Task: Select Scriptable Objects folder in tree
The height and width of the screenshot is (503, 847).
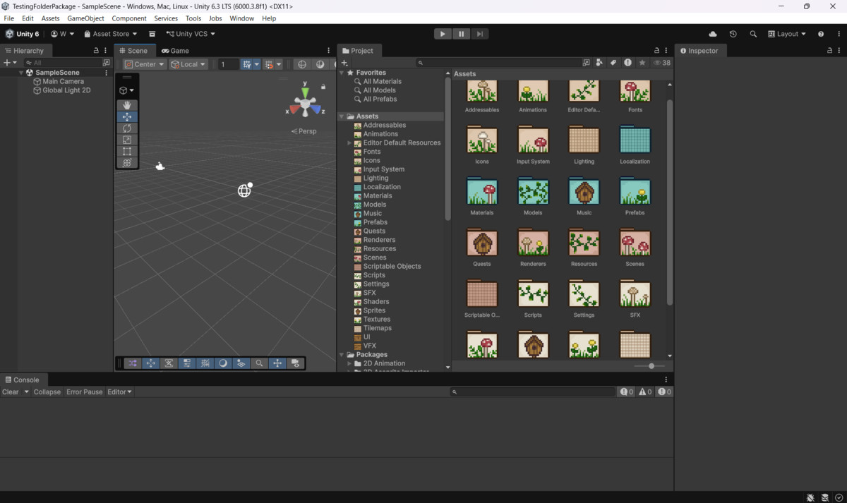Action: tap(392, 267)
